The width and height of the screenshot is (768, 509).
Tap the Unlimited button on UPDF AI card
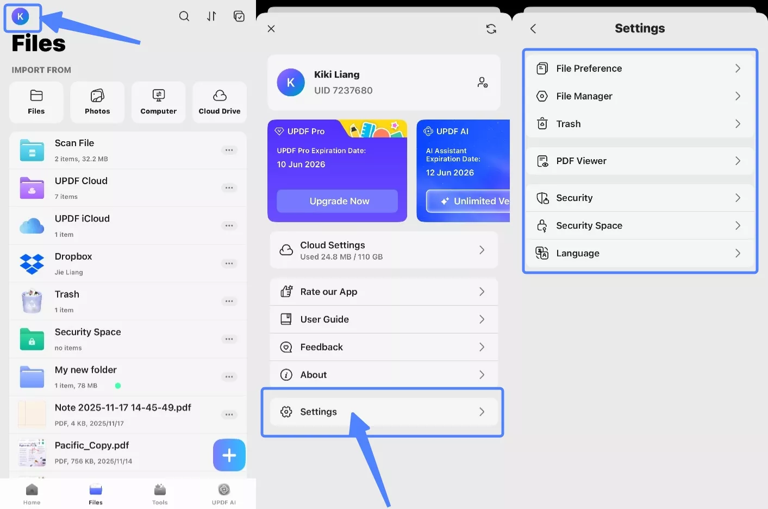point(468,201)
